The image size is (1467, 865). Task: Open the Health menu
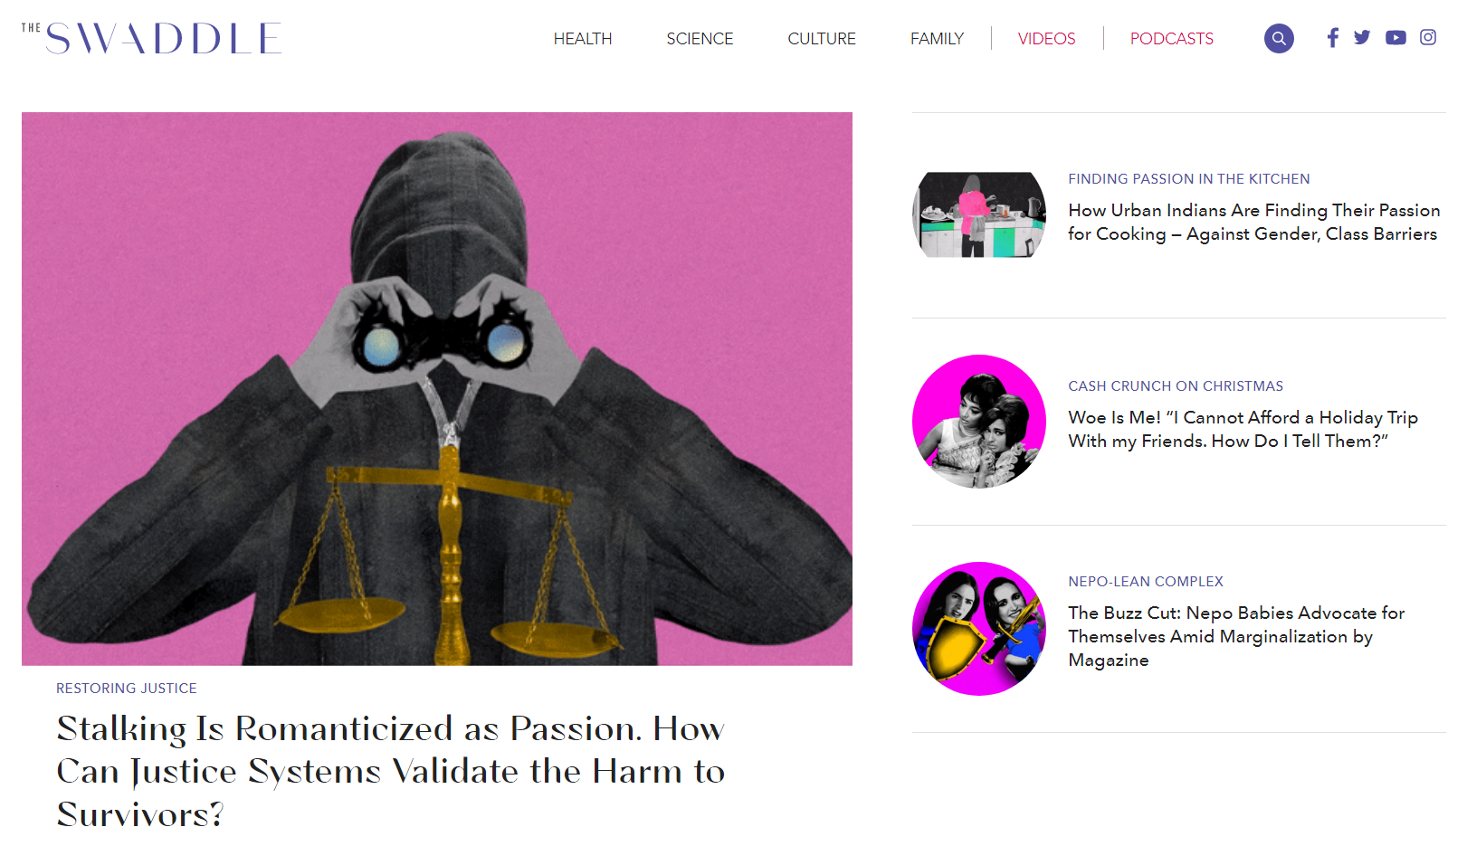(583, 39)
